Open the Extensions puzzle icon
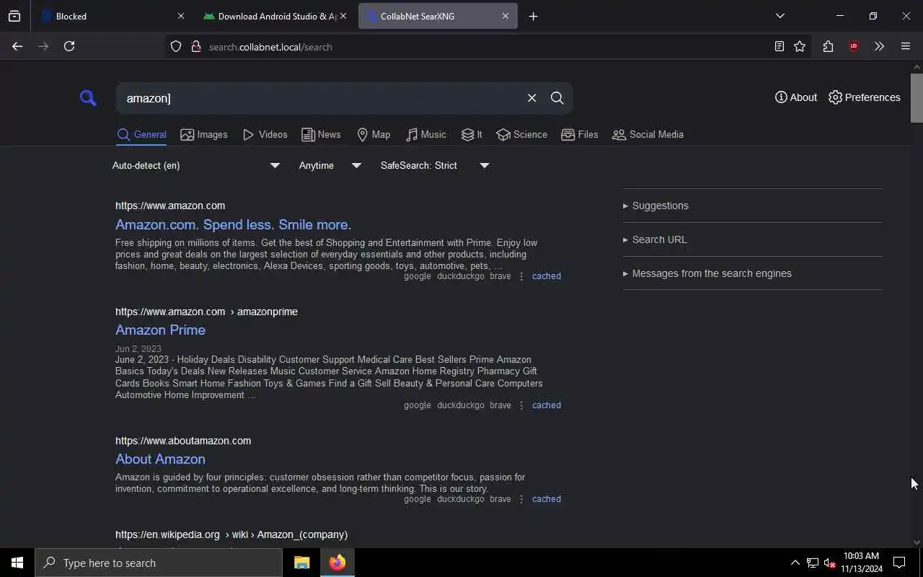The image size is (923, 577). point(828,47)
